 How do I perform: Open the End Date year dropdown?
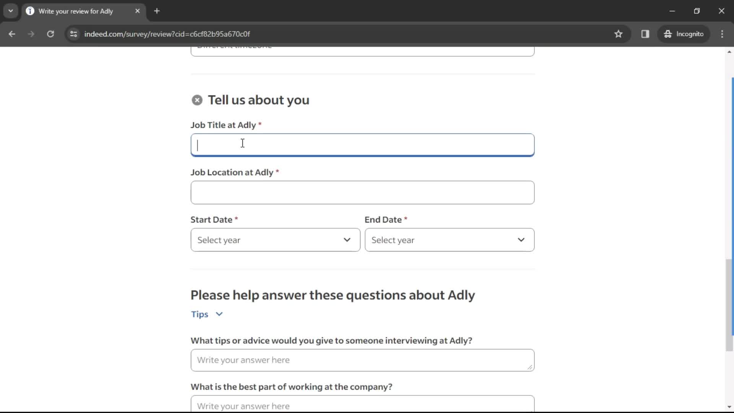click(x=449, y=239)
